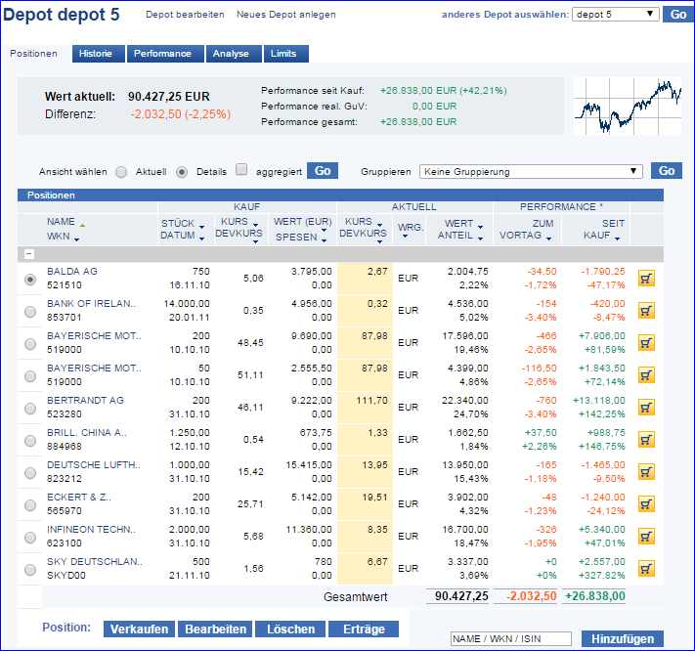Image resolution: width=695 pixels, height=651 pixels.
Task: Select the SKY DEUTSCHLAN.. radio button
Action: [x=30, y=570]
